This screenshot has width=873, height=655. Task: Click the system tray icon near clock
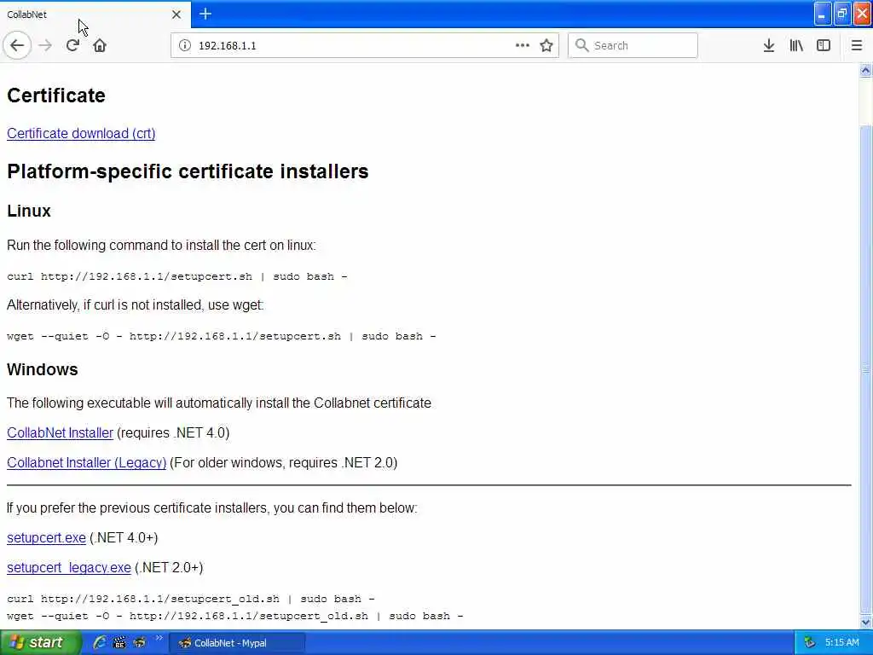pos(810,643)
